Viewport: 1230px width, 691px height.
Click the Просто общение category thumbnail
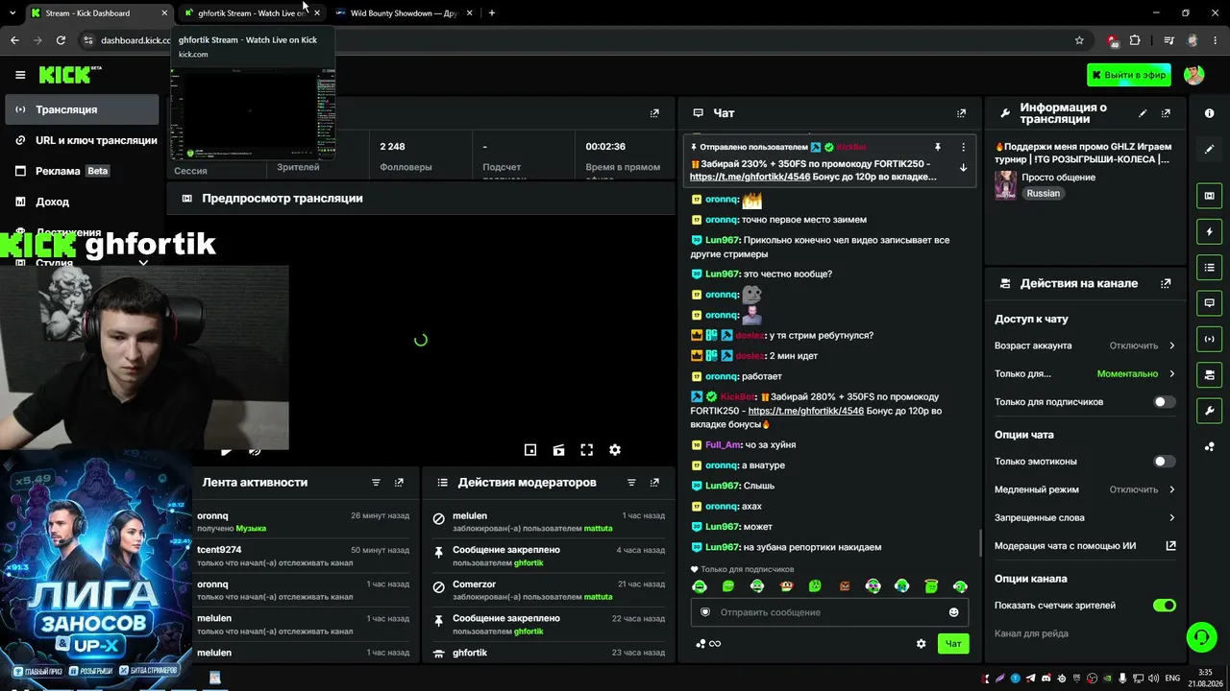click(1006, 185)
